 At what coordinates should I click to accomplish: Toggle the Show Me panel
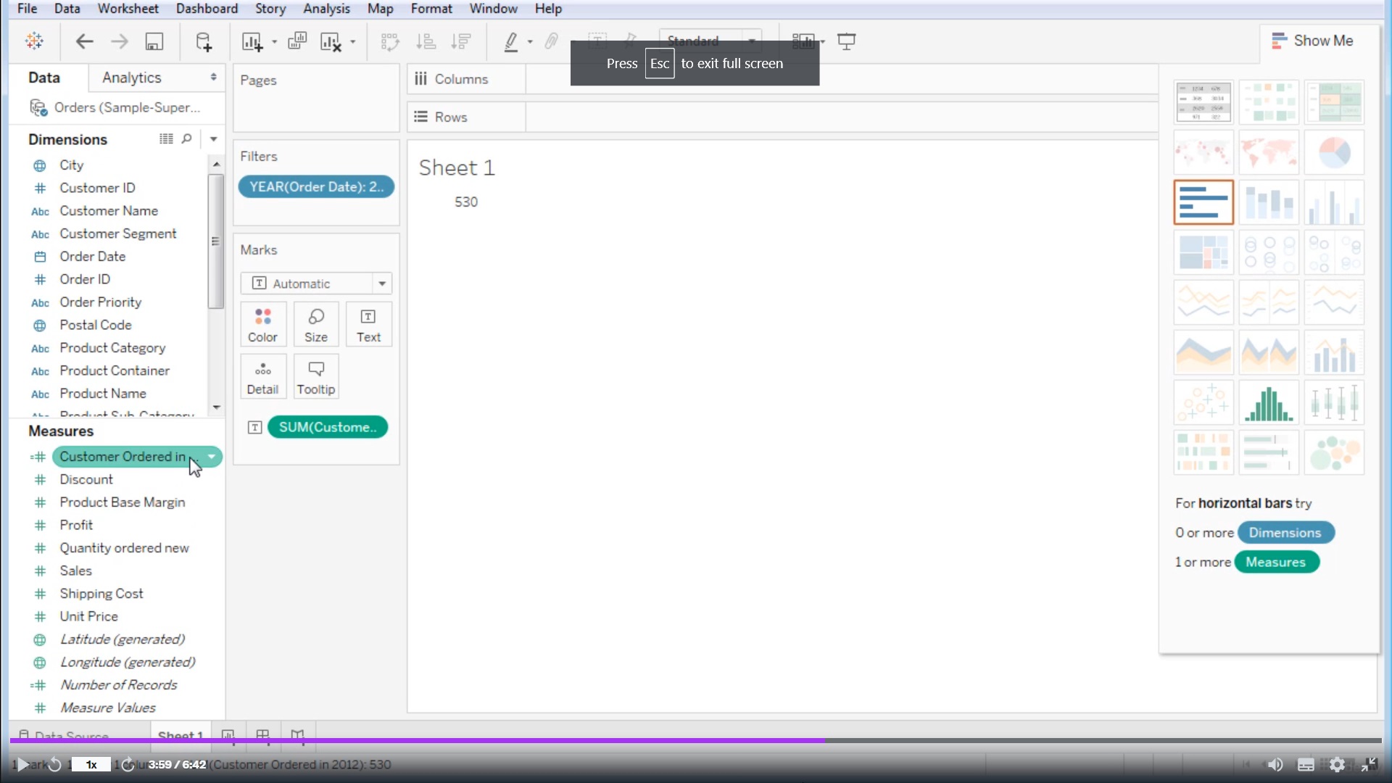point(1313,41)
